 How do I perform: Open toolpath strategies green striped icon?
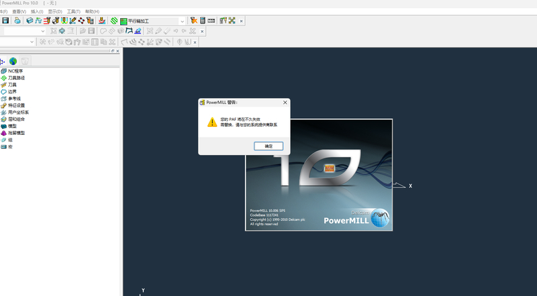[114, 21]
